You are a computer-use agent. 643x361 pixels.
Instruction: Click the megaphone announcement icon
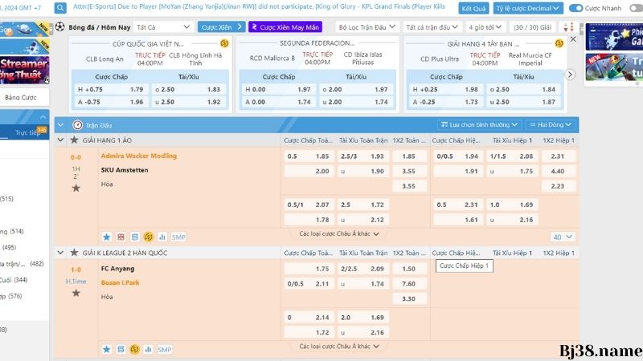pyautogui.click(x=62, y=8)
